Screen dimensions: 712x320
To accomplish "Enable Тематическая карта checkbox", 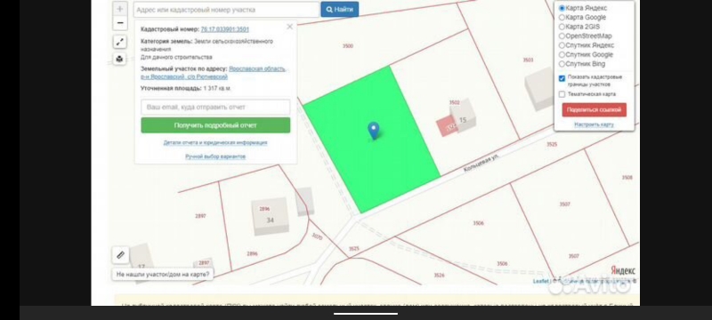I will [x=562, y=94].
